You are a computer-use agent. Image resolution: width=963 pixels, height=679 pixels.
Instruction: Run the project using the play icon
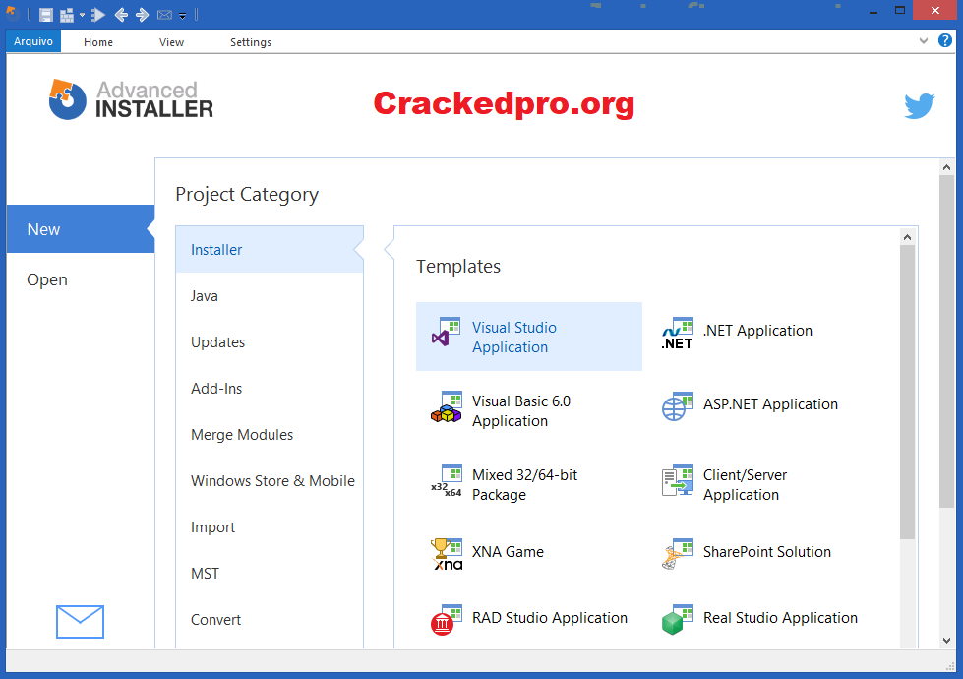(98, 14)
